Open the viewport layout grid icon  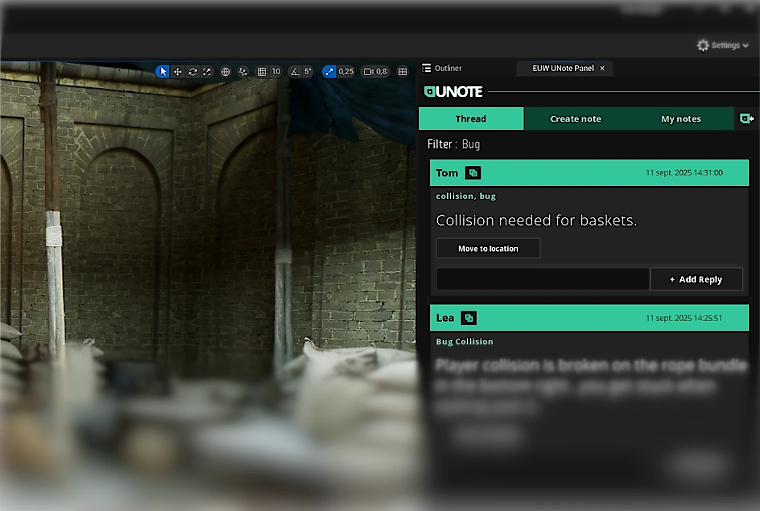tap(403, 72)
